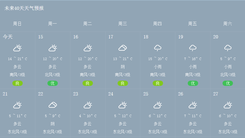Click the date number 24
Viewport: 245px width, 138px height.
[x=111, y=94]
